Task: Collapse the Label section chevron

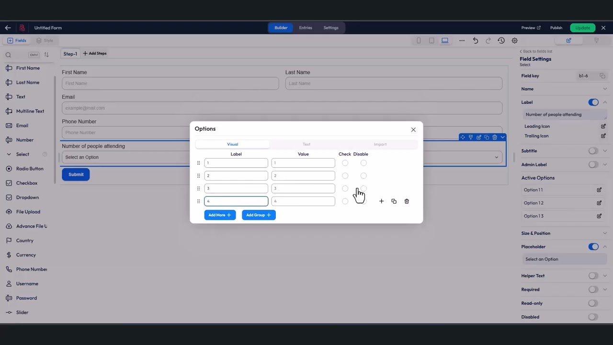Action: tap(605, 103)
